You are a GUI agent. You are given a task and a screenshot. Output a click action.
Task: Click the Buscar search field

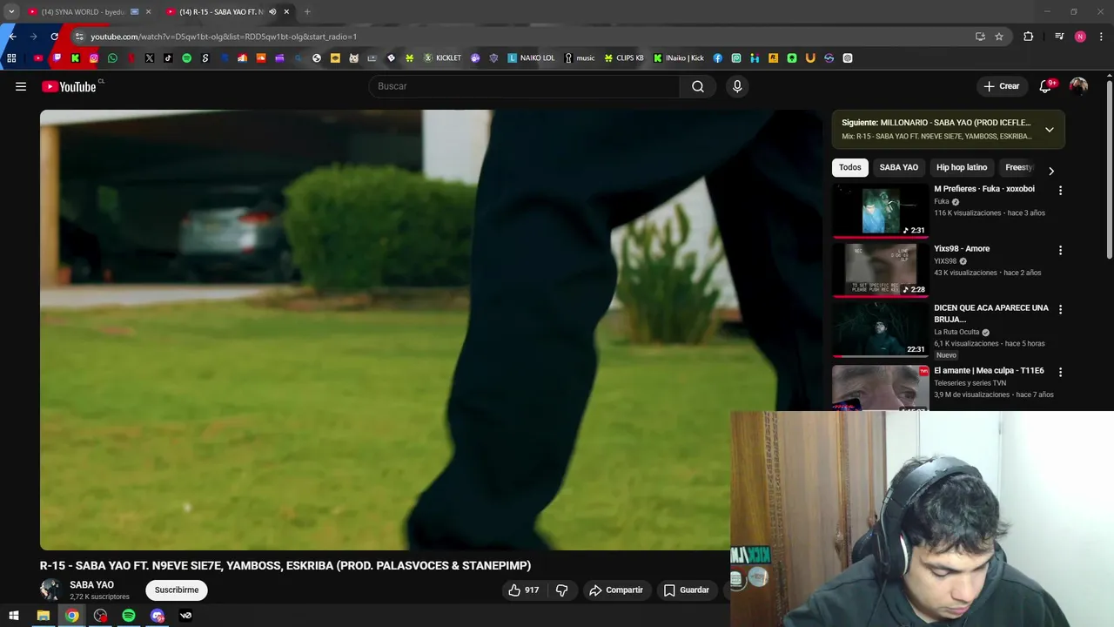pyautogui.click(x=525, y=86)
